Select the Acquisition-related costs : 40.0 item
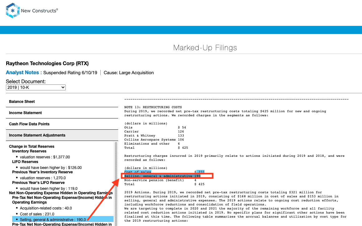This screenshot has width=362, height=226. tap(46, 208)
